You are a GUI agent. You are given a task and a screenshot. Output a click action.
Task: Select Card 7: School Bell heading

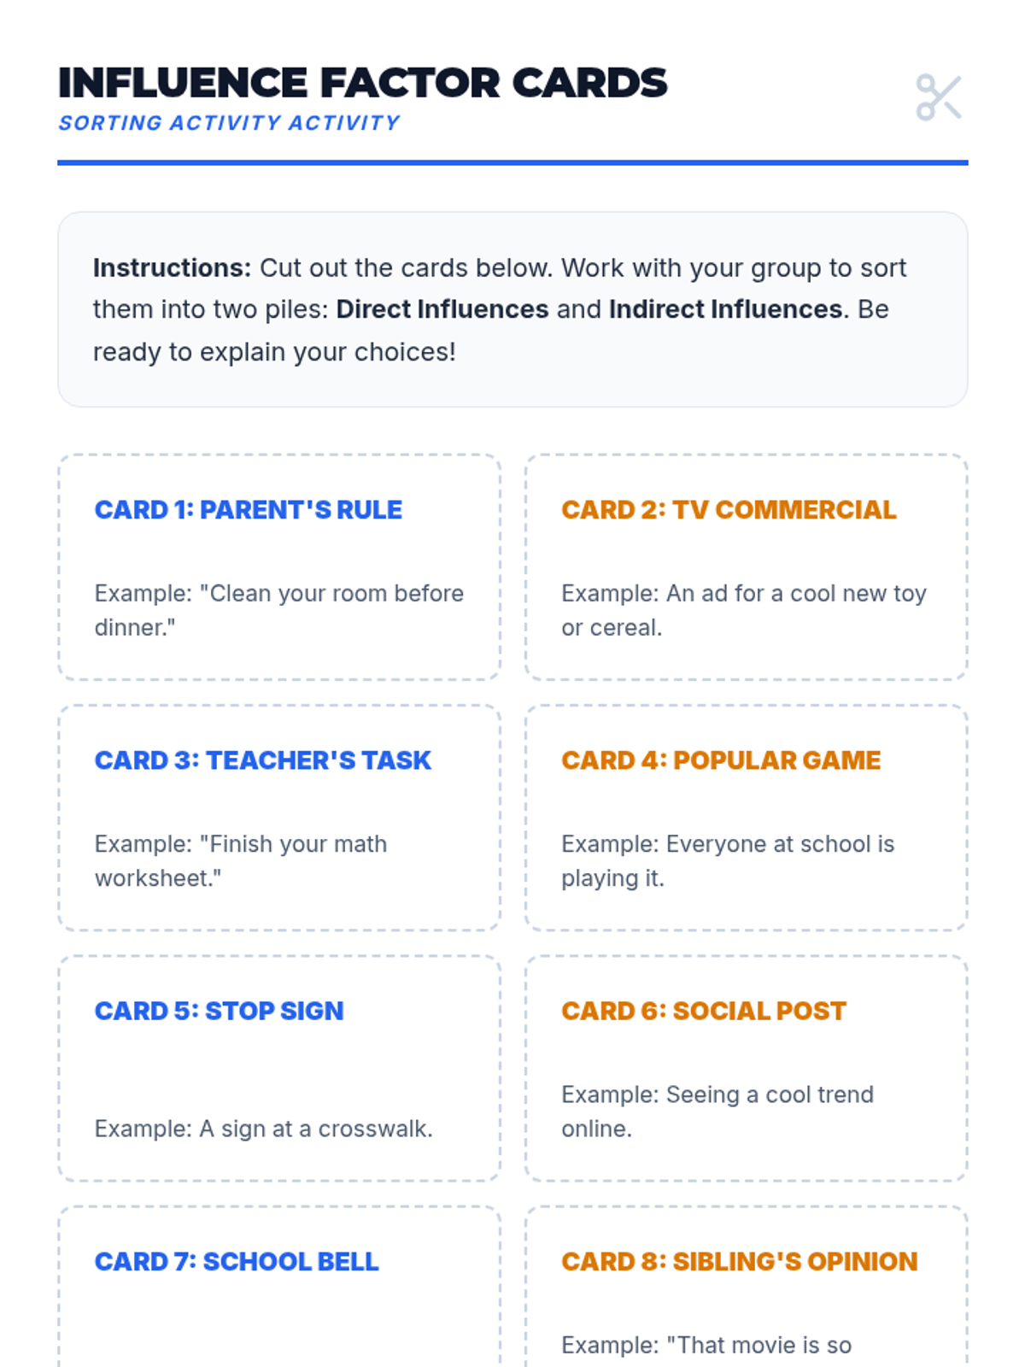[x=237, y=1262]
